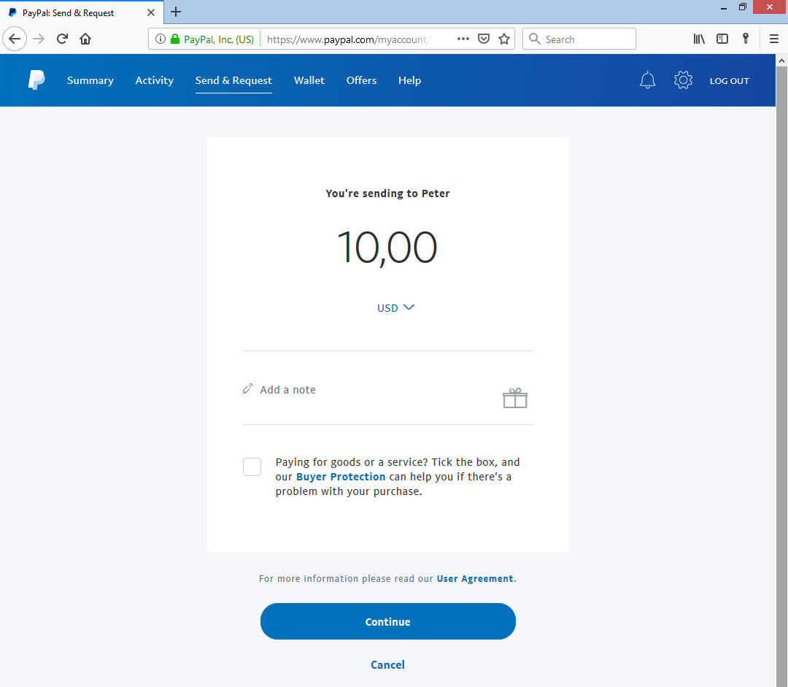The image size is (788, 687).
Task: Cancel the payment
Action: [387, 665]
